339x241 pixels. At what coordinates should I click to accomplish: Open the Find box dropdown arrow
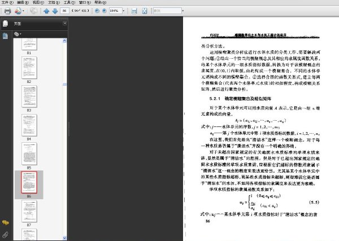tap(183, 11)
